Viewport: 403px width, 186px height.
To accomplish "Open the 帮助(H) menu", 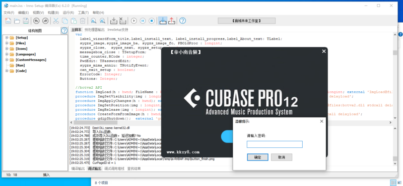I will coord(98,13).
